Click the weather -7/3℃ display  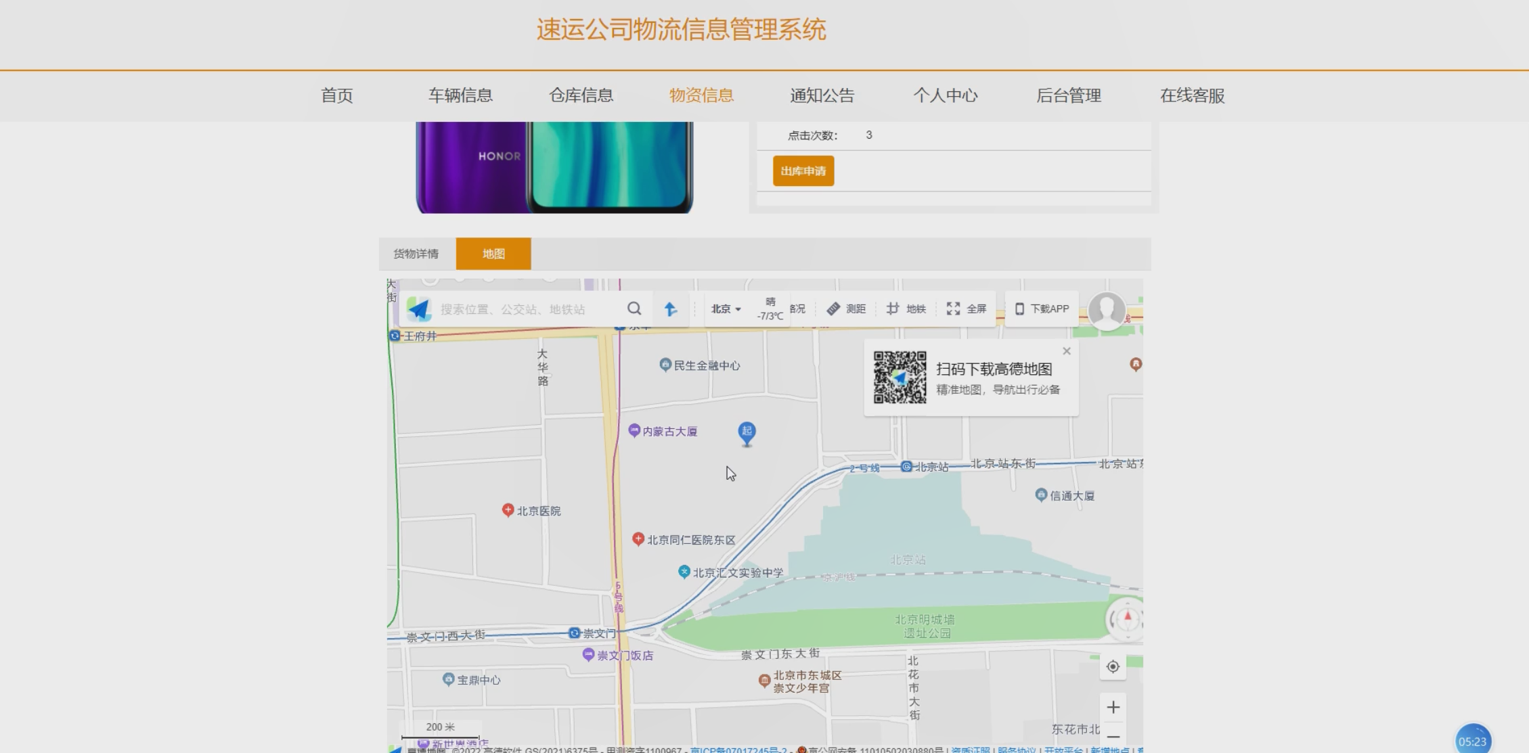coord(770,309)
